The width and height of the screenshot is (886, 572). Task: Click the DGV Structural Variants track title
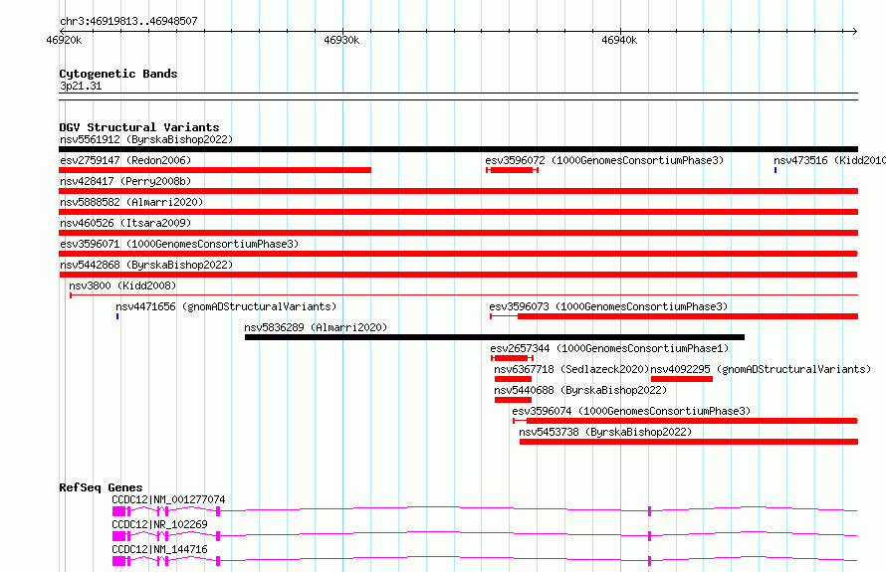pyautogui.click(x=139, y=127)
